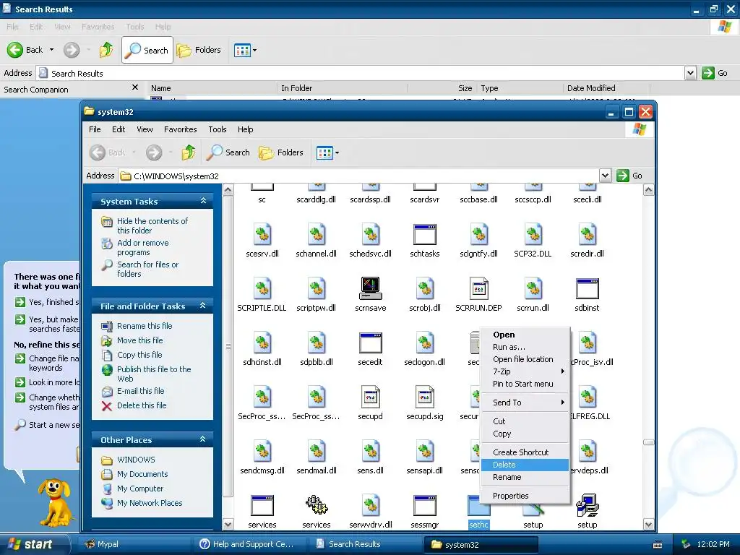
Task: Click the Up folder icon in system32 toolbar
Action: tap(189, 152)
